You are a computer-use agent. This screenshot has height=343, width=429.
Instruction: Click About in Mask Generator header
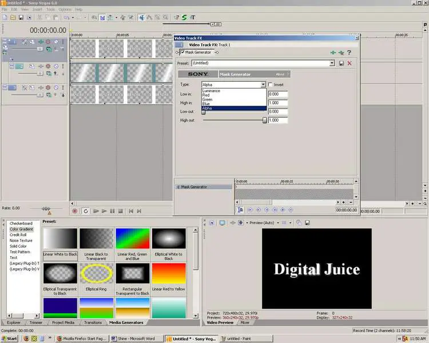(x=280, y=74)
